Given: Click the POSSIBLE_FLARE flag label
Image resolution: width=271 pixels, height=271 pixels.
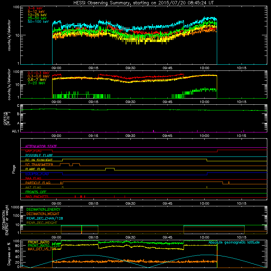Looking at the screenshot, I should point(39,155).
